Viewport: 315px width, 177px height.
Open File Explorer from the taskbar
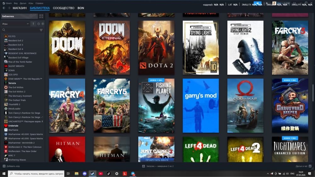tap(77, 174)
